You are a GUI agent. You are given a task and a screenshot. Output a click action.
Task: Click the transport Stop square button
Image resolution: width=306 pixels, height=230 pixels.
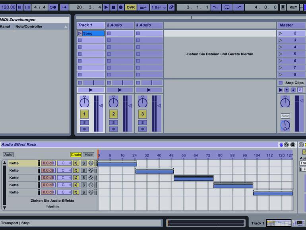[113, 7]
